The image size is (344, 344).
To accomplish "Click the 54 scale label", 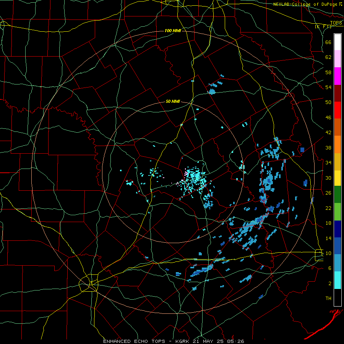I will click(x=328, y=87).
